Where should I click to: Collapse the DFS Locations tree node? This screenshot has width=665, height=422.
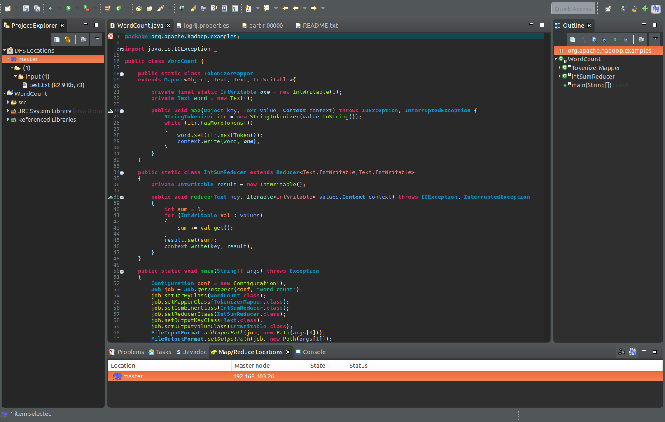[x=5, y=51]
